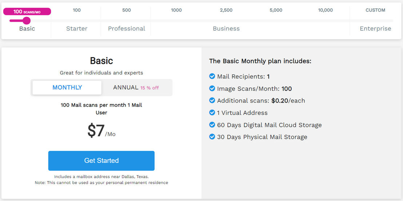Viewport: 403px width, 201px height.
Task: Click the permanent residence note text
Action: pyautogui.click(x=101, y=183)
